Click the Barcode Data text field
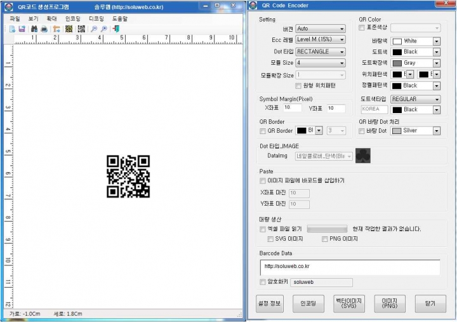This screenshot has height=322, width=457. [x=350, y=267]
